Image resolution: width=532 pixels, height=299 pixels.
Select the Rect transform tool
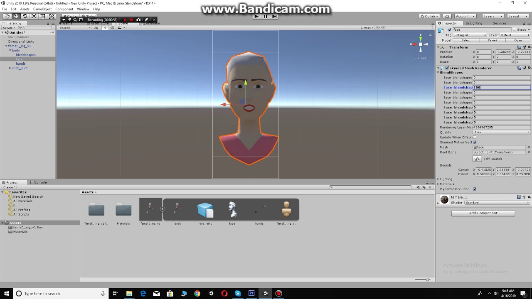[43, 16]
